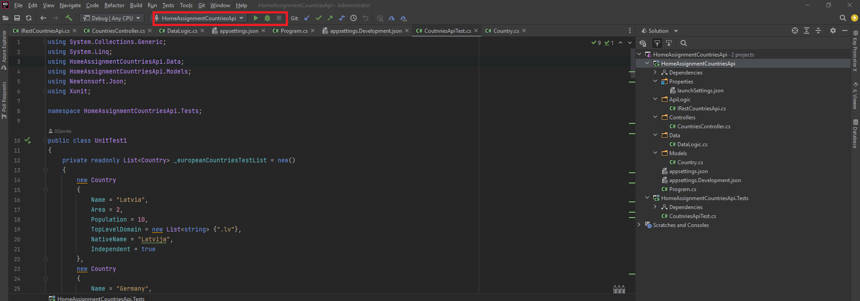This screenshot has height=301, width=860.
Task: Expand all nodes in Solution explorer
Action: tap(807, 31)
